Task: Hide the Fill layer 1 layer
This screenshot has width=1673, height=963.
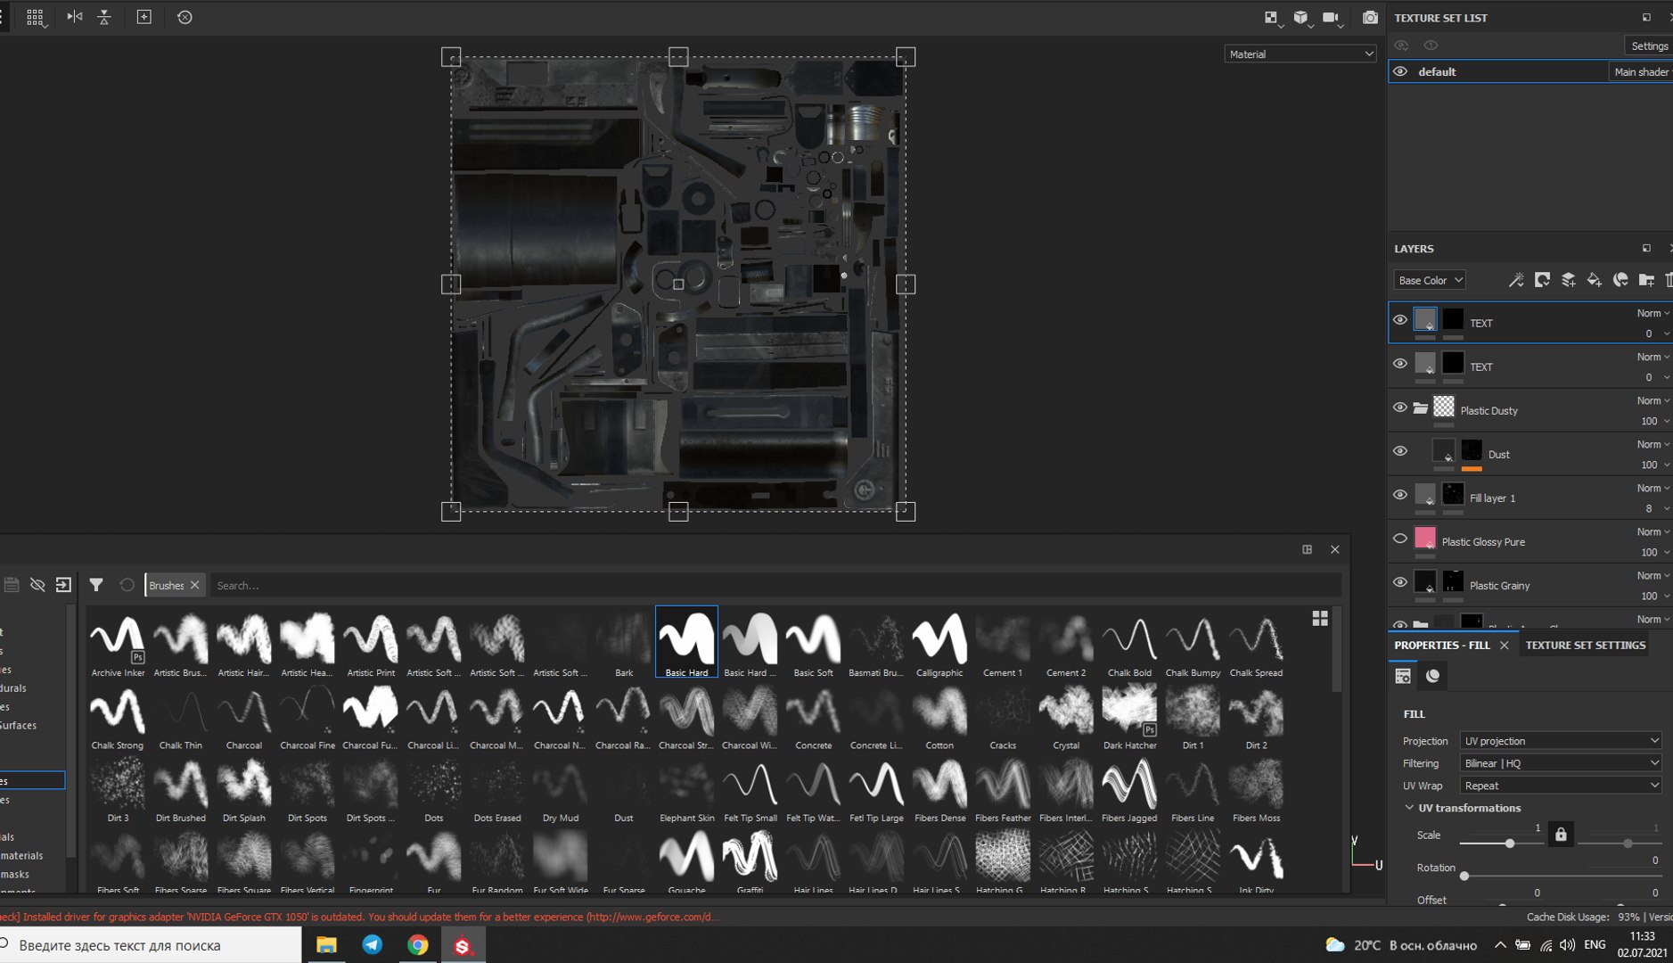Action: pos(1400,494)
